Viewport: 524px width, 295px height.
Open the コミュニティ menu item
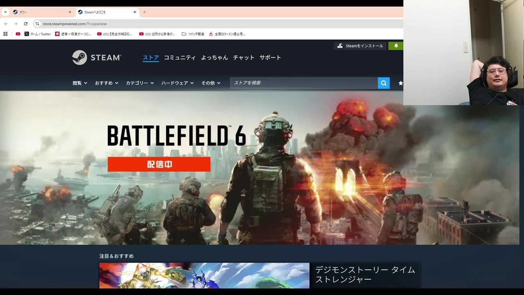point(180,58)
